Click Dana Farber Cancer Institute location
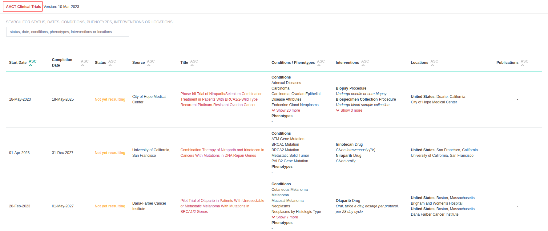Screen dimensions: 548x231 click(x=434, y=214)
